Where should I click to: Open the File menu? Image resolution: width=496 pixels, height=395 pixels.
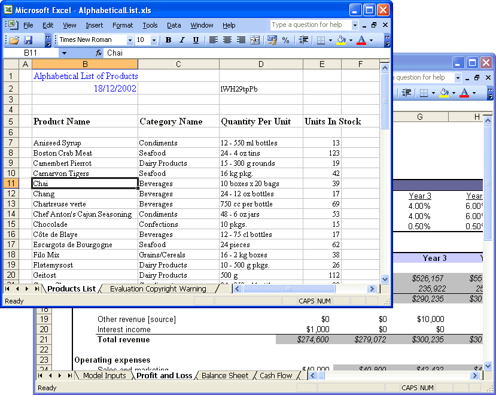pyautogui.click(x=28, y=25)
